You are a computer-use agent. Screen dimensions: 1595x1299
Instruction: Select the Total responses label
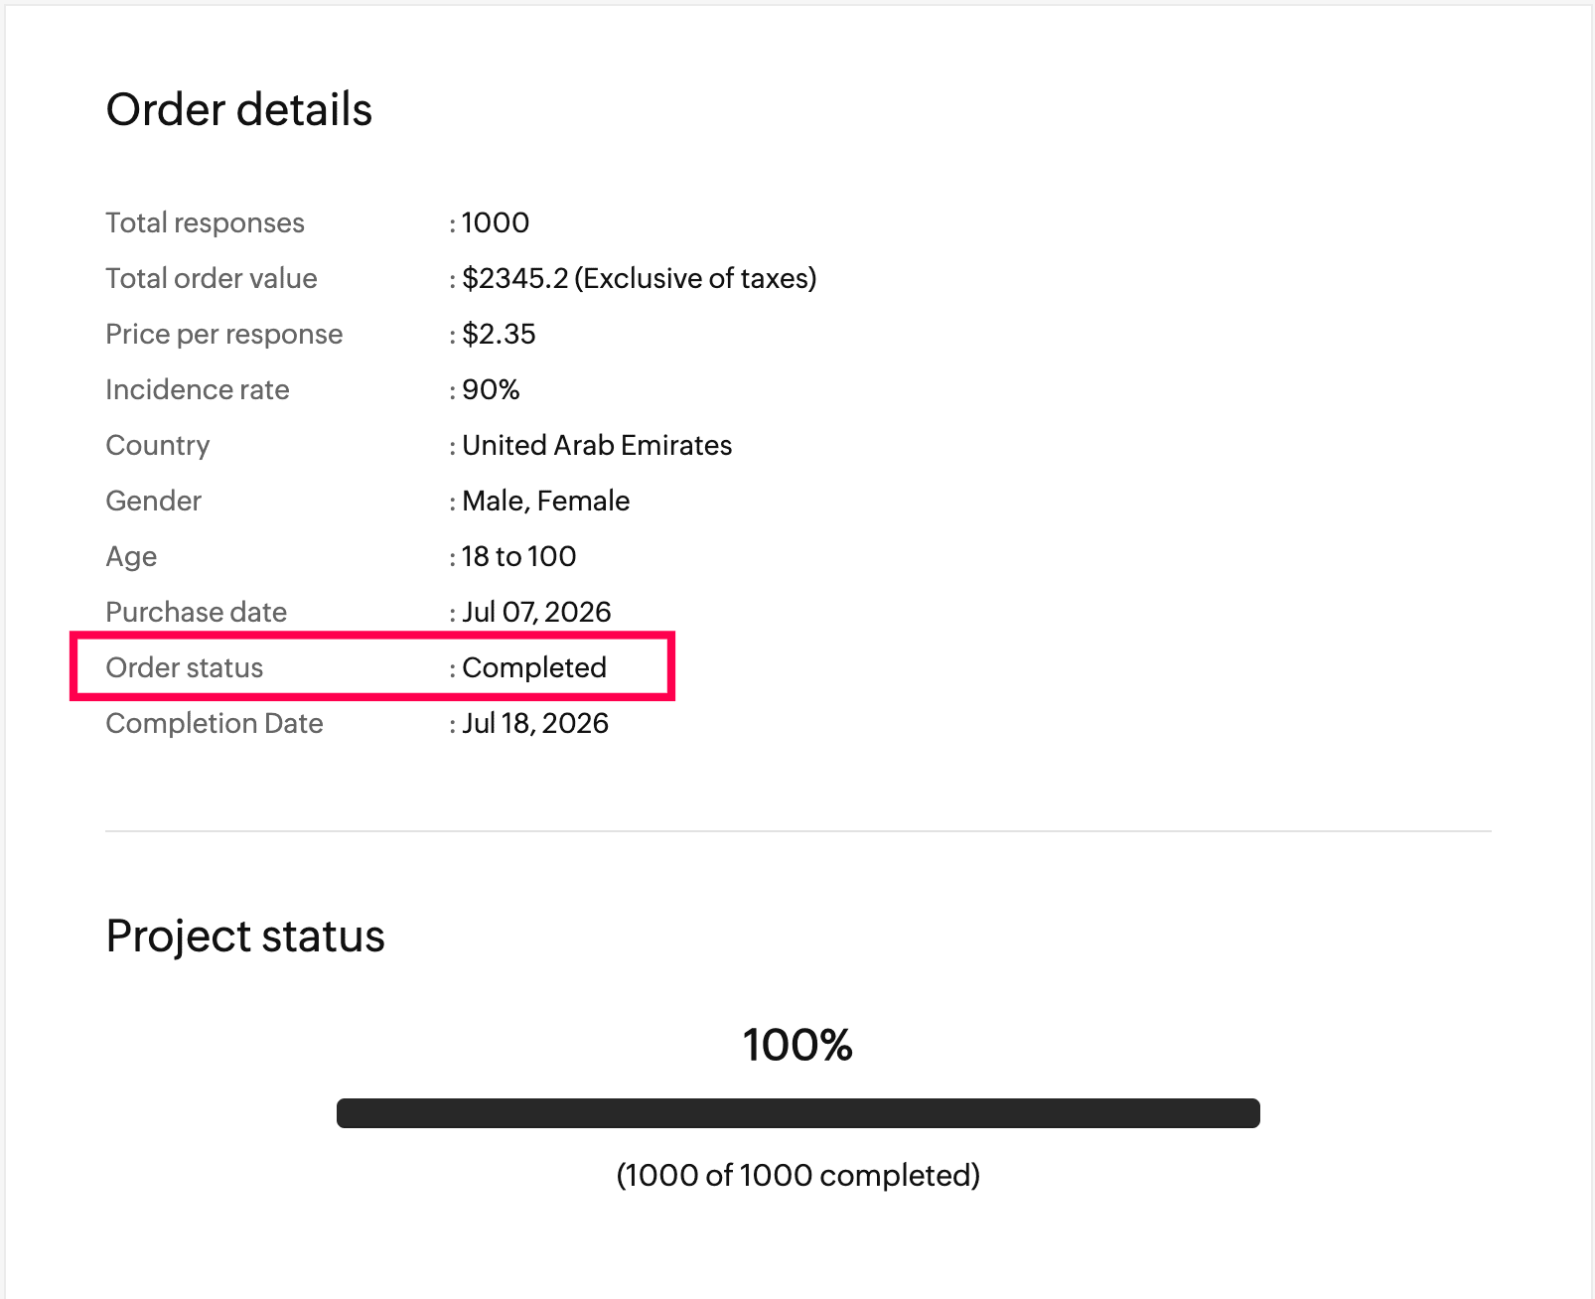pos(205,222)
